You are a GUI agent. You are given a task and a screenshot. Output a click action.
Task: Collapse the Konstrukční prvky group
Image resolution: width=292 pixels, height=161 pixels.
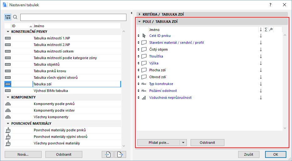point(8,32)
